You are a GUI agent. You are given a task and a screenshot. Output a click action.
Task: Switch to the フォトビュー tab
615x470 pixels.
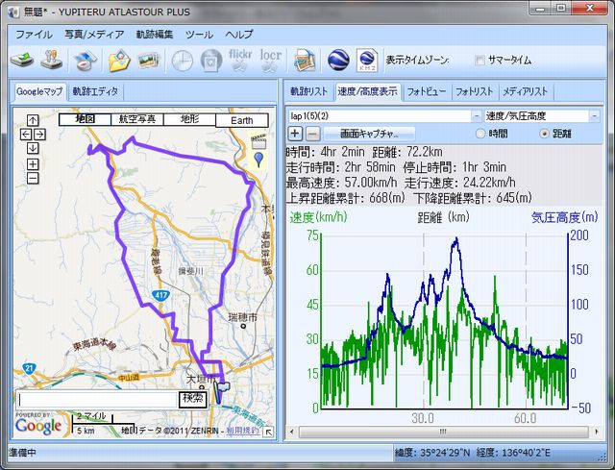point(427,92)
